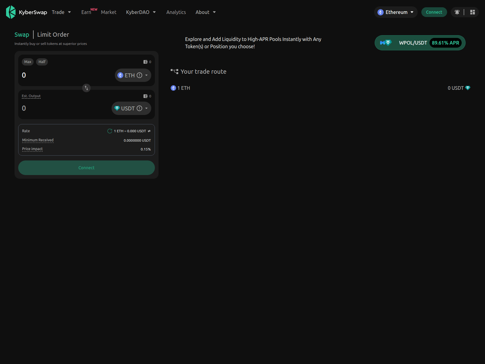Open the Trade dropdown menu
This screenshot has width=485, height=364.
(61, 12)
